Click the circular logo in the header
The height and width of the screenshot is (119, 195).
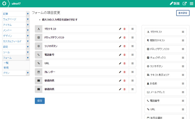pyautogui.click(x=4, y=4)
